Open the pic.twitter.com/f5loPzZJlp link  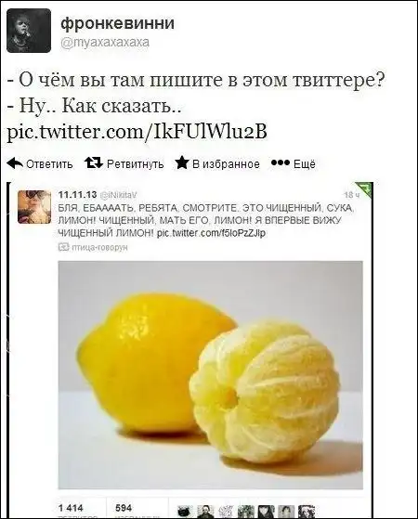click(211, 233)
